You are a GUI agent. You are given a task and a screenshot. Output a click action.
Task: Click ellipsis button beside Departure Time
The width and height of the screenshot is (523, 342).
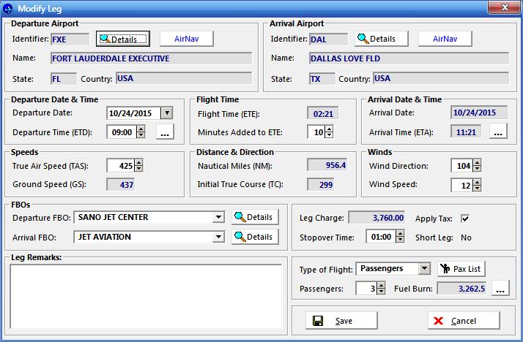[x=165, y=132]
